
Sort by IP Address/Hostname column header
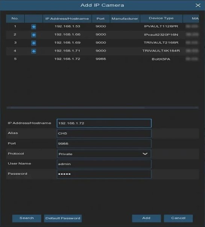67,18
